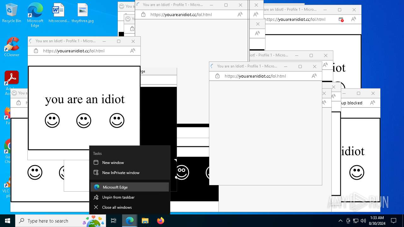Select Close all windows
The width and height of the screenshot is (404, 227).
pyautogui.click(x=130, y=207)
